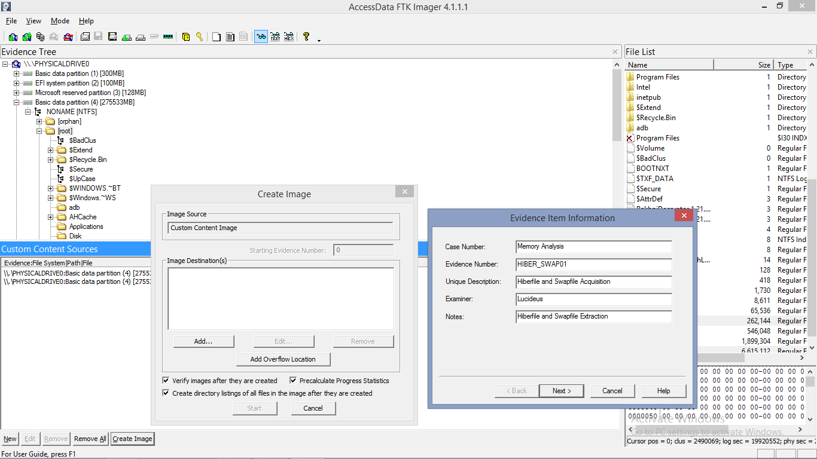Switch to HEX view mode icon

pyautogui.click(x=289, y=36)
